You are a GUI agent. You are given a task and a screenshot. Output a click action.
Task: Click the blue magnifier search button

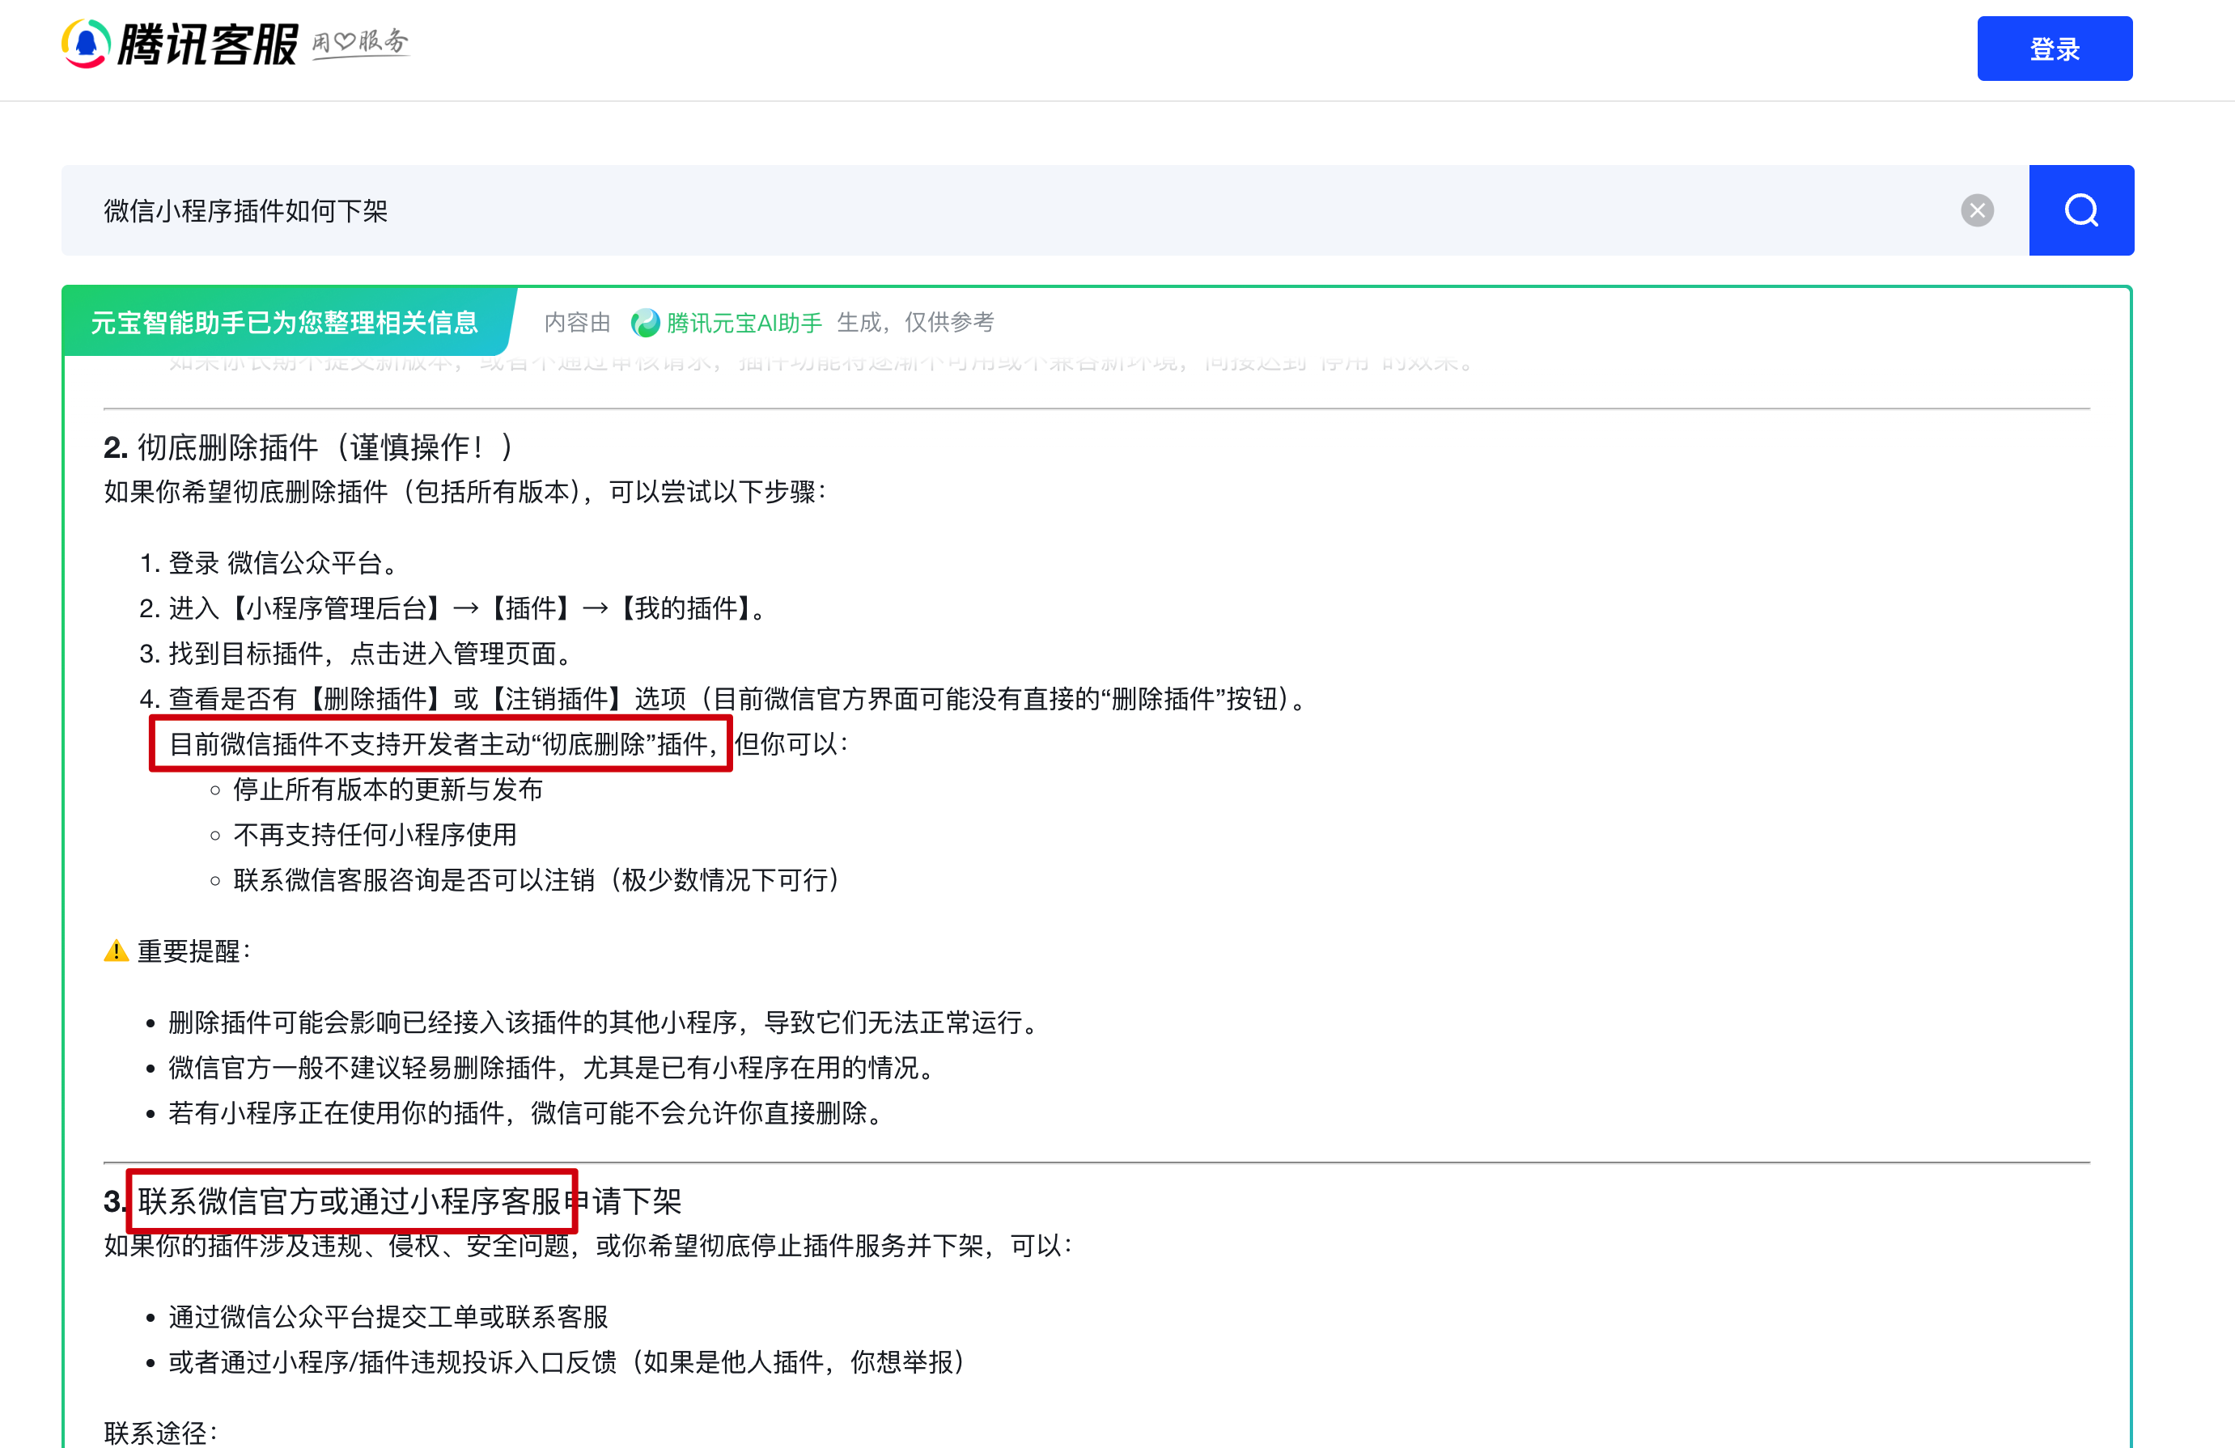point(2080,210)
